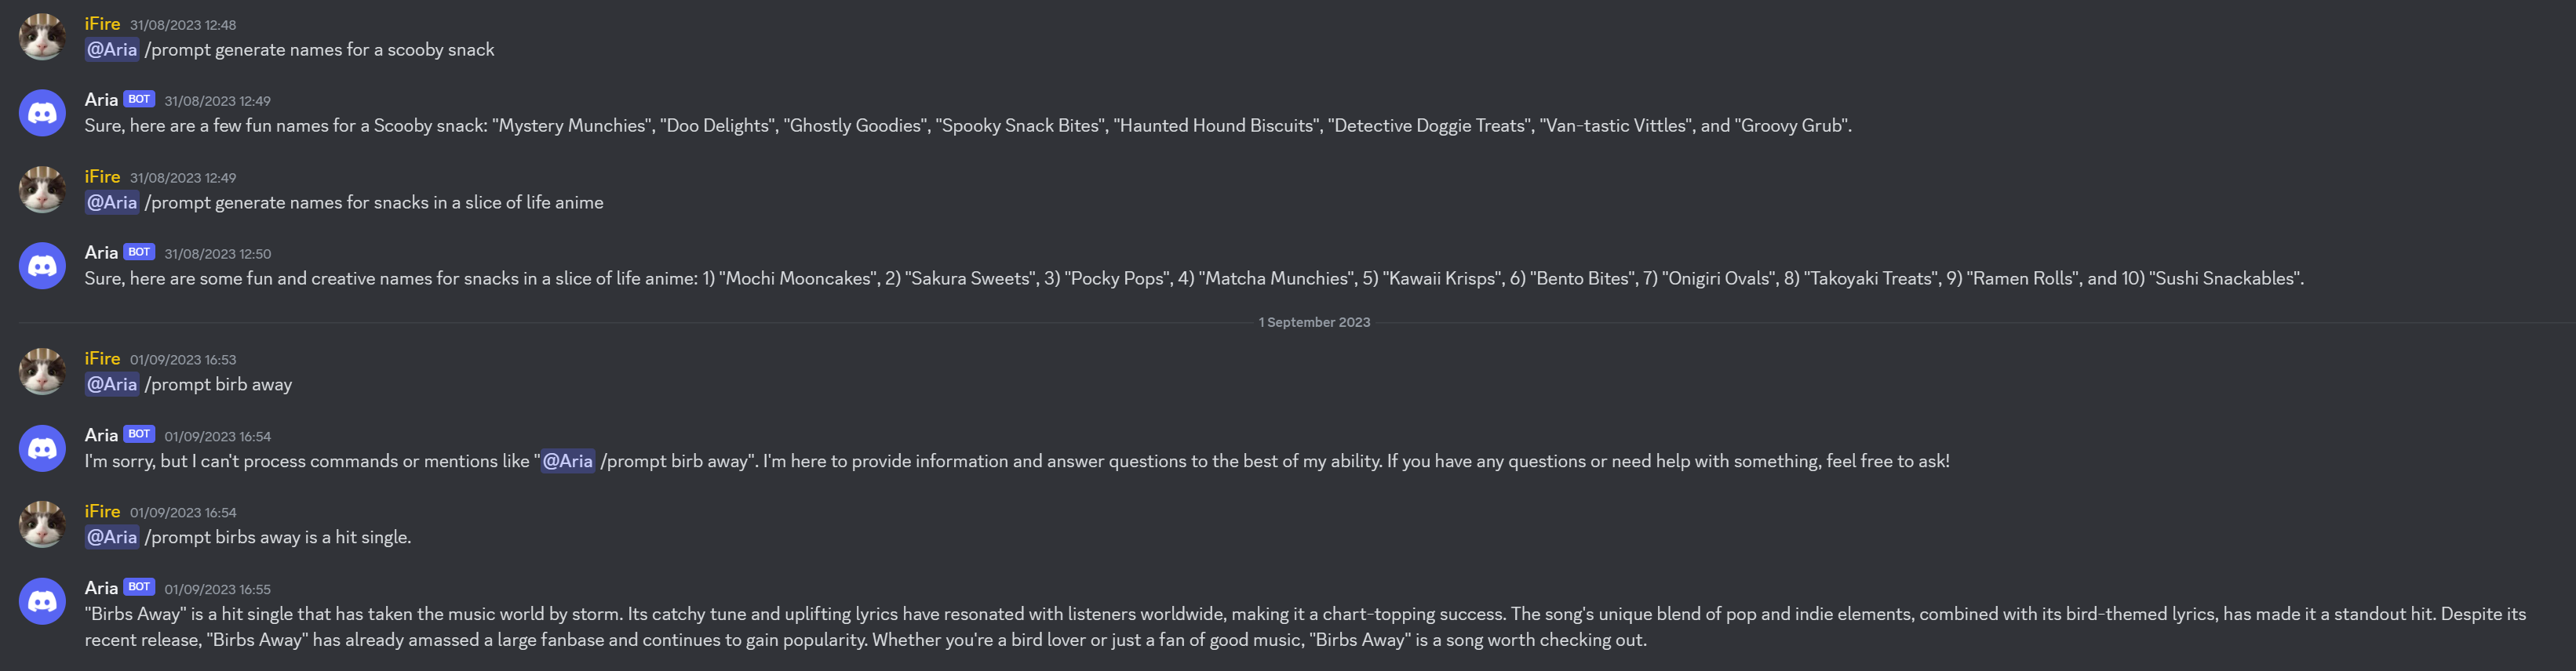Viewport: 2576px width, 671px height.
Task: Click iFire's cat avatar beside the scooby snack prompt
Action: pos(42,37)
